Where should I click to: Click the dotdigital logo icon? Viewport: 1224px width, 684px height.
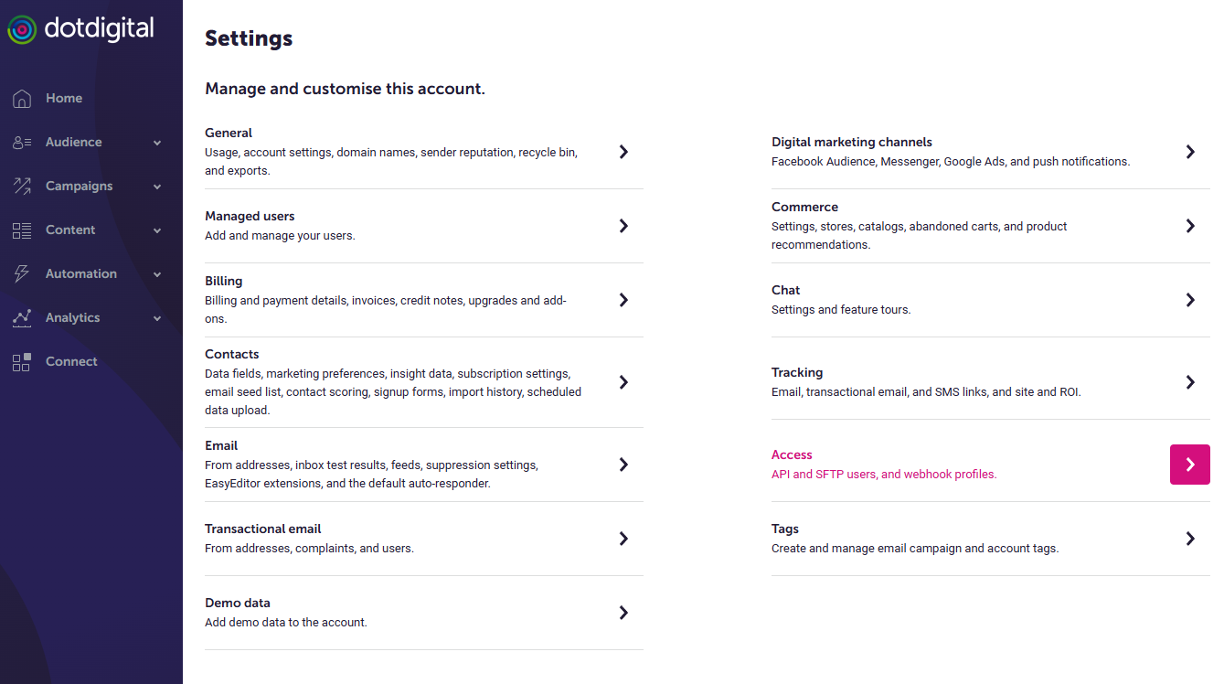click(x=22, y=29)
